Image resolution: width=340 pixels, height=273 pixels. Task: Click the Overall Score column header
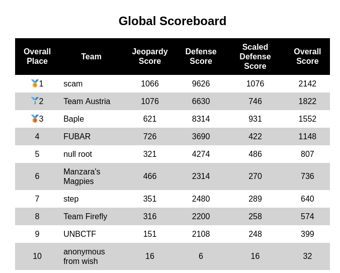click(x=307, y=56)
